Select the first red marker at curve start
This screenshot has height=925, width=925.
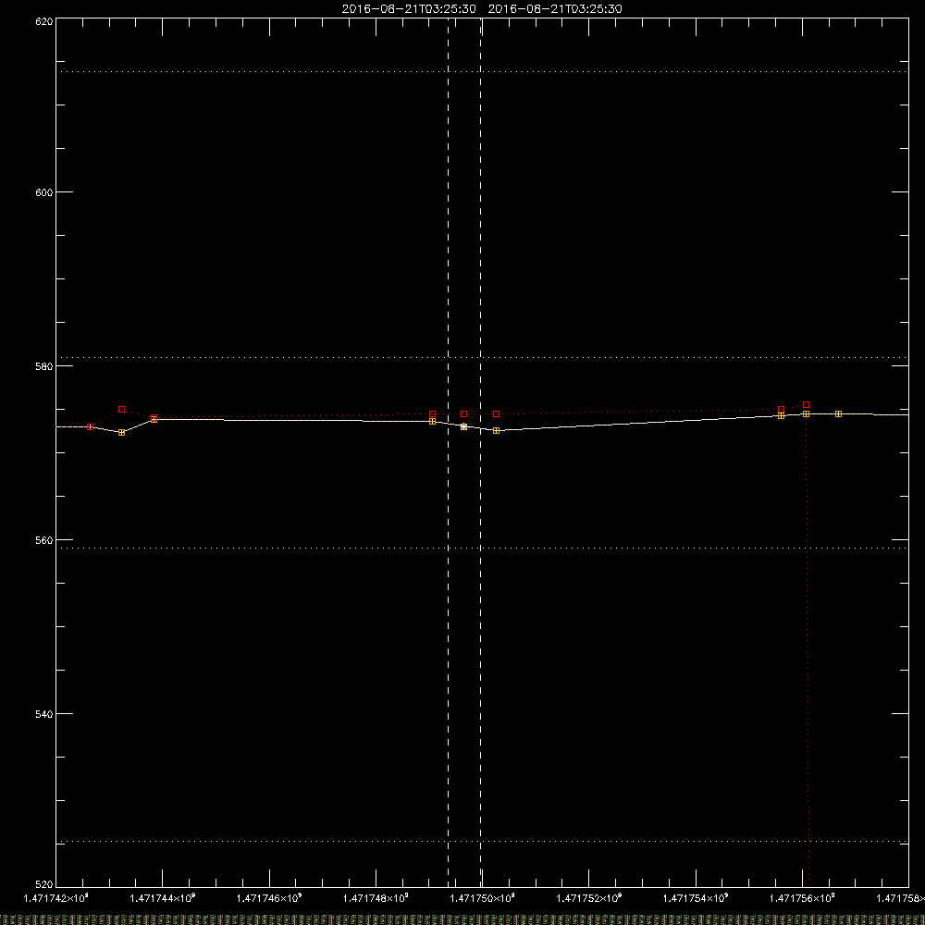pos(91,426)
